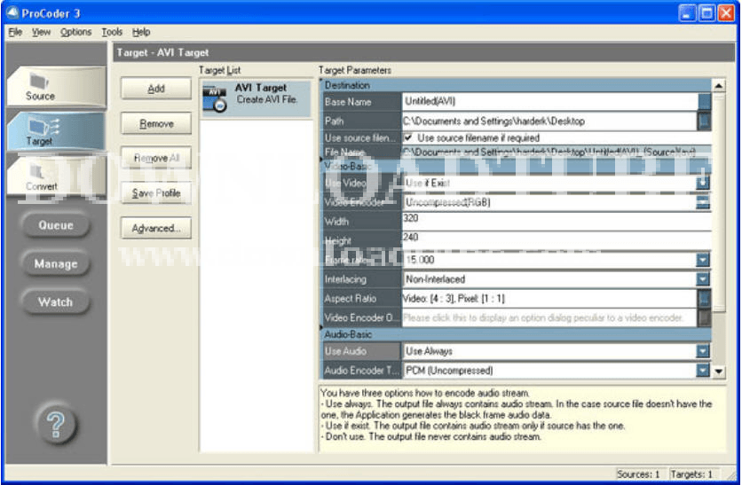Open the Watch view
This screenshot has width=742, height=485.
pyautogui.click(x=56, y=301)
